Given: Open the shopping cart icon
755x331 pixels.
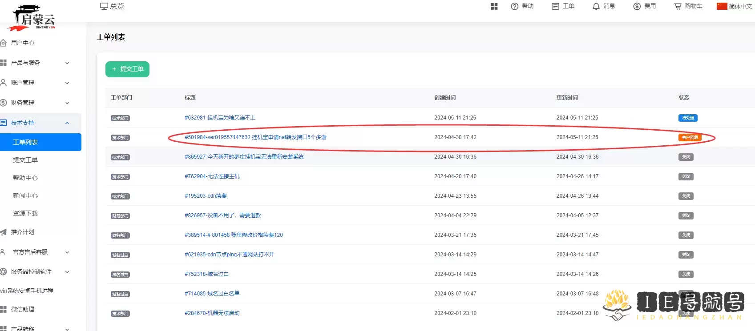Looking at the screenshot, I should click(x=678, y=6).
